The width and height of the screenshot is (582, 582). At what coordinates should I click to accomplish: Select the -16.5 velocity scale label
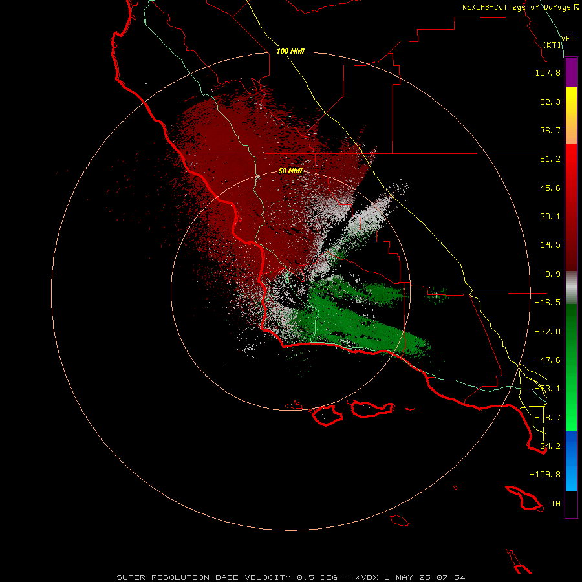coord(548,303)
